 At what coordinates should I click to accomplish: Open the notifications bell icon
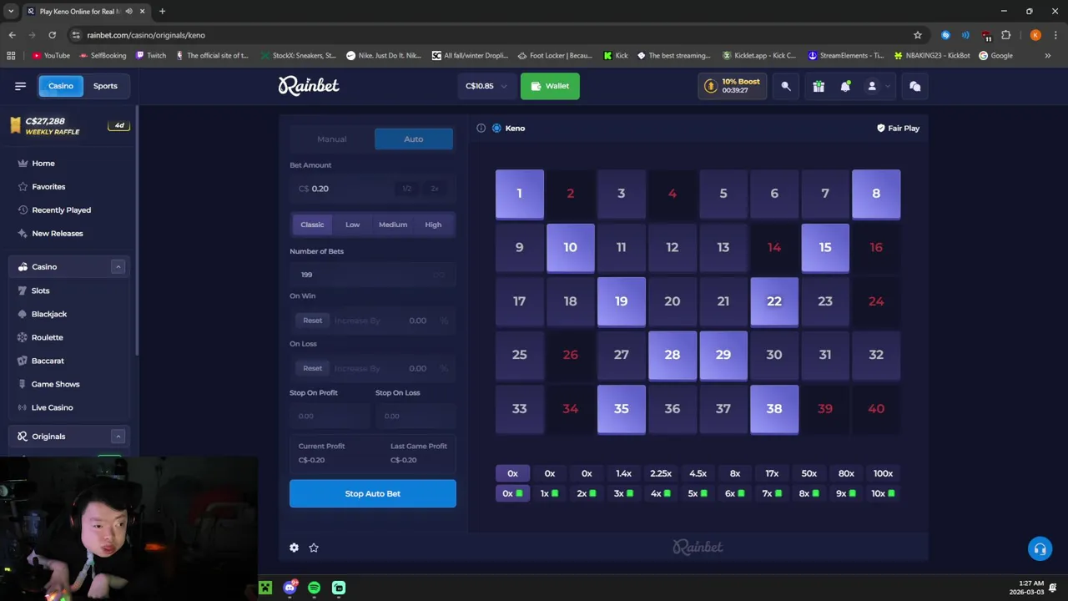845,86
